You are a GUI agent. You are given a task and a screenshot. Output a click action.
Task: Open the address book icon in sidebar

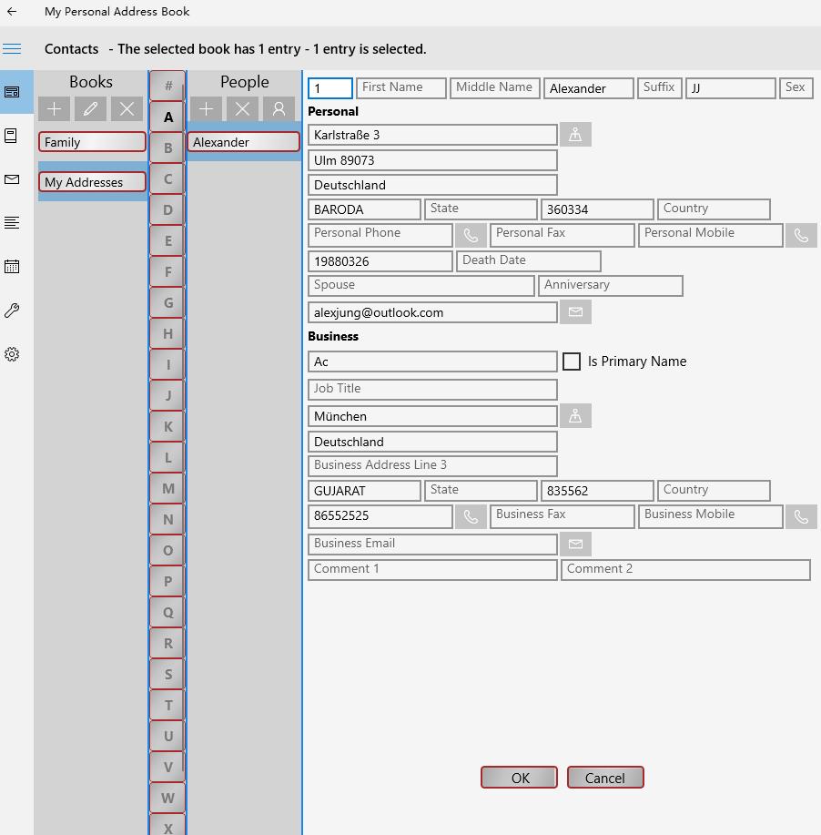[12, 136]
